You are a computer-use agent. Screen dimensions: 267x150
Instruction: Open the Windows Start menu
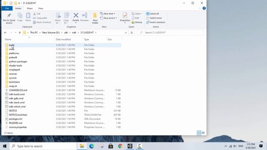click(x=5, y=146)
